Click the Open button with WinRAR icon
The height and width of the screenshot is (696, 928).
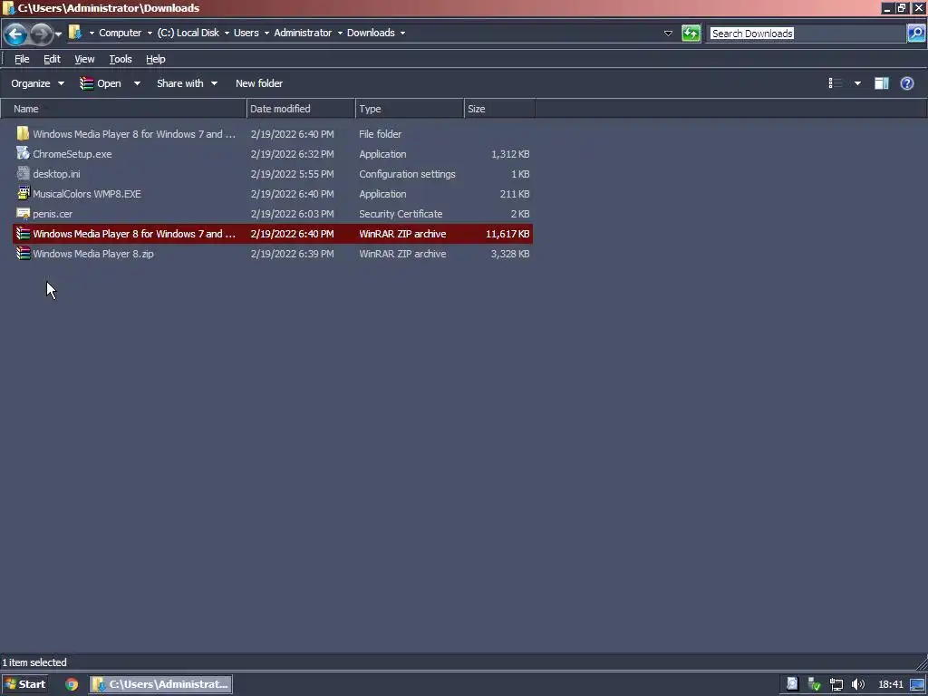[x=101, y=83]
